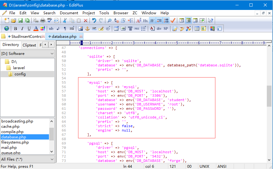Open Find with magnifier icon

tap(109, 20)
